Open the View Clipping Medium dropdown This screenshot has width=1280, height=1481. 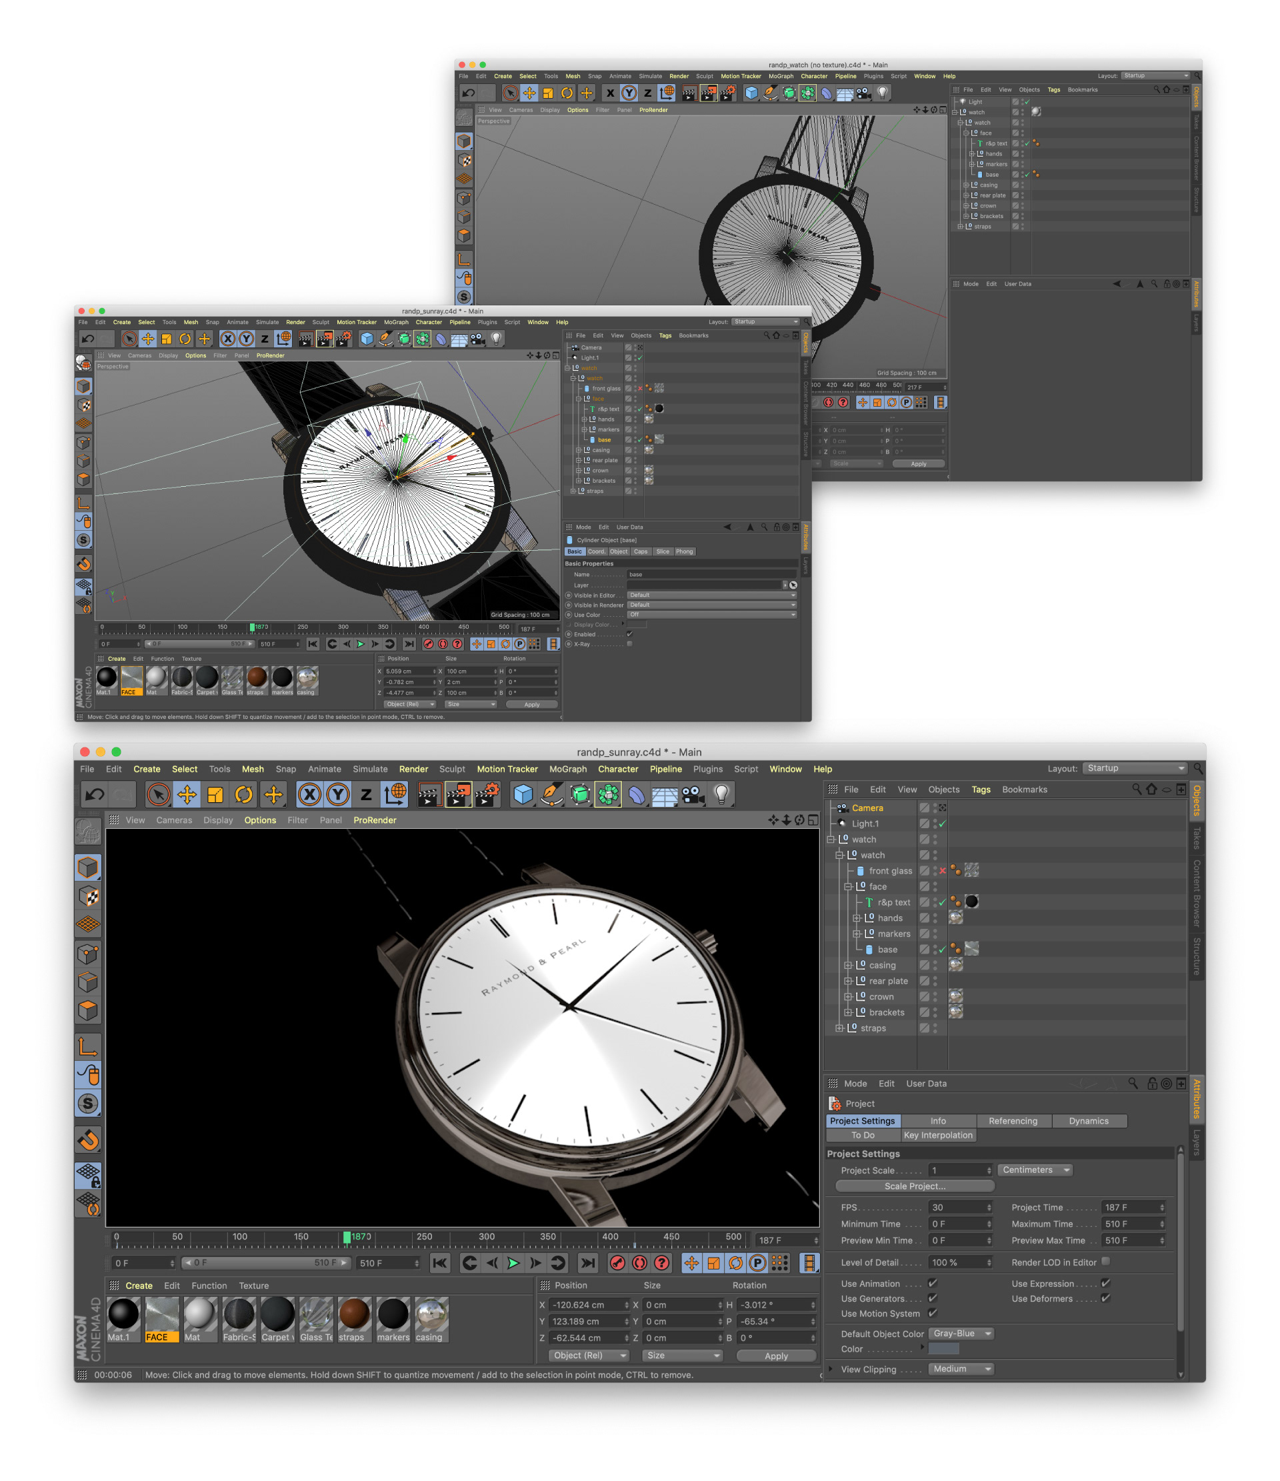point(961,1369)
